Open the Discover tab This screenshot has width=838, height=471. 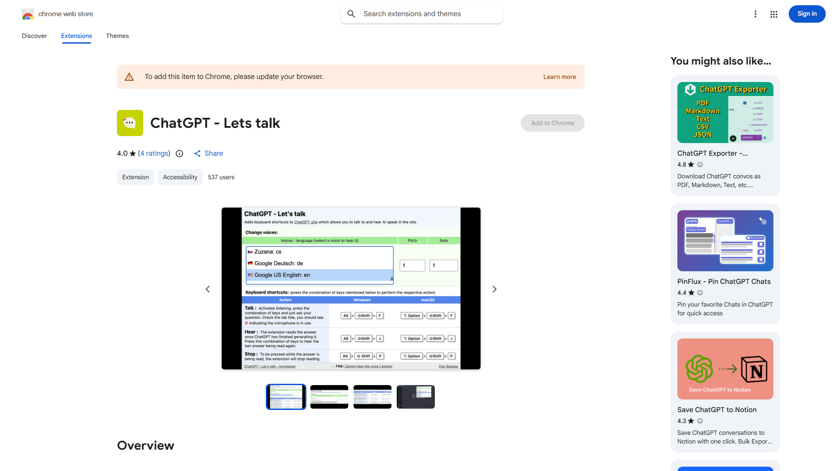coord(34,36)
